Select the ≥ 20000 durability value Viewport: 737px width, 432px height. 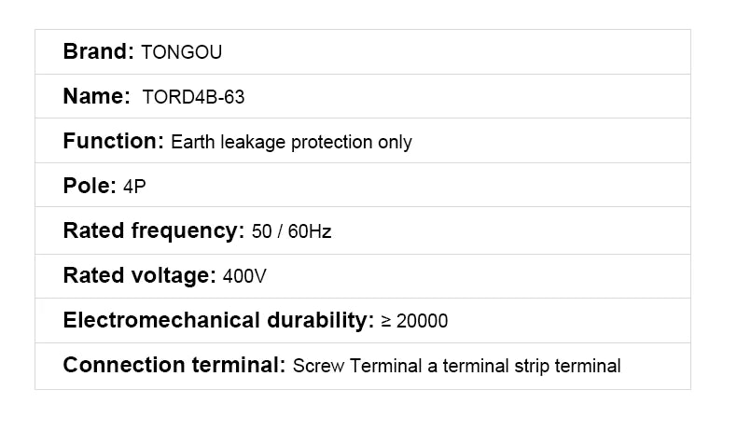tap(415, 322)
